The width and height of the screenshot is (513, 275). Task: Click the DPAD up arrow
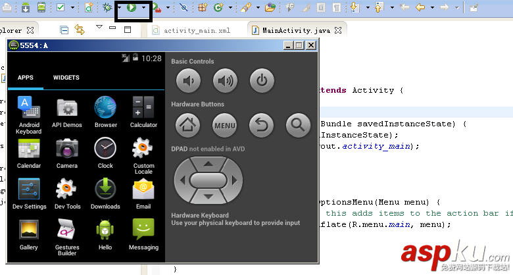tap(208, 164)
